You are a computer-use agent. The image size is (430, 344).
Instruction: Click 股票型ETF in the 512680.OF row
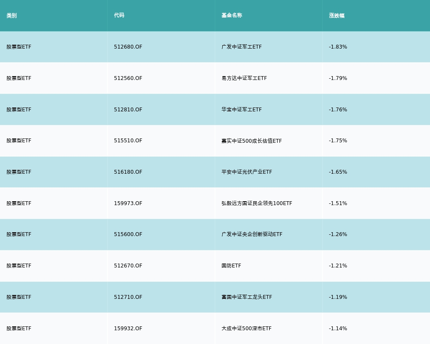19,47
